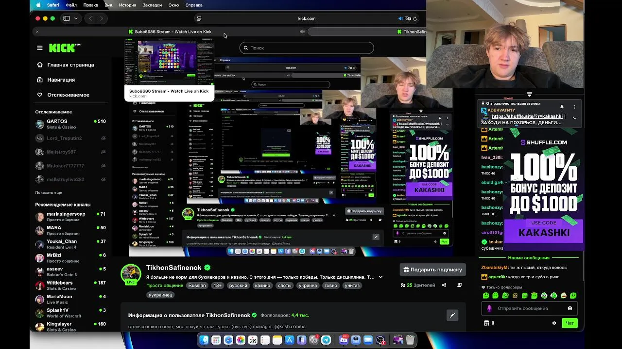Open the shuffle.site link in pinned message
This screenshot has height=349, width=622.
[x=527, y=116]
